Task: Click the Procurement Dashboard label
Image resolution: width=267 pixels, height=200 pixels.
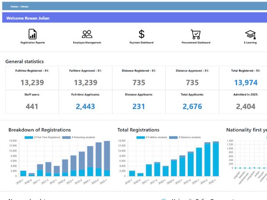Action: [x=196, y=43]
